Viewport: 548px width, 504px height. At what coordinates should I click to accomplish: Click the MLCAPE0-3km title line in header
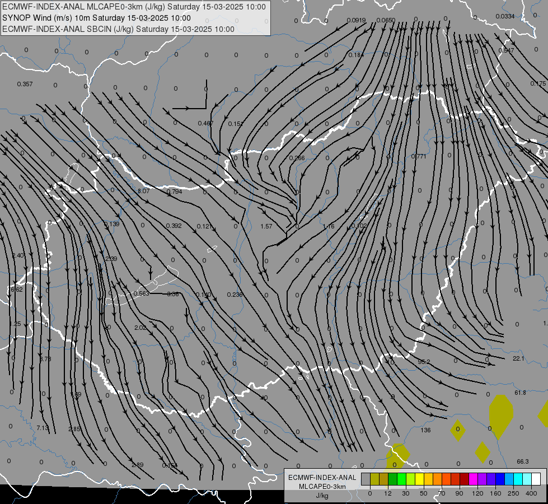pos(134,7)
